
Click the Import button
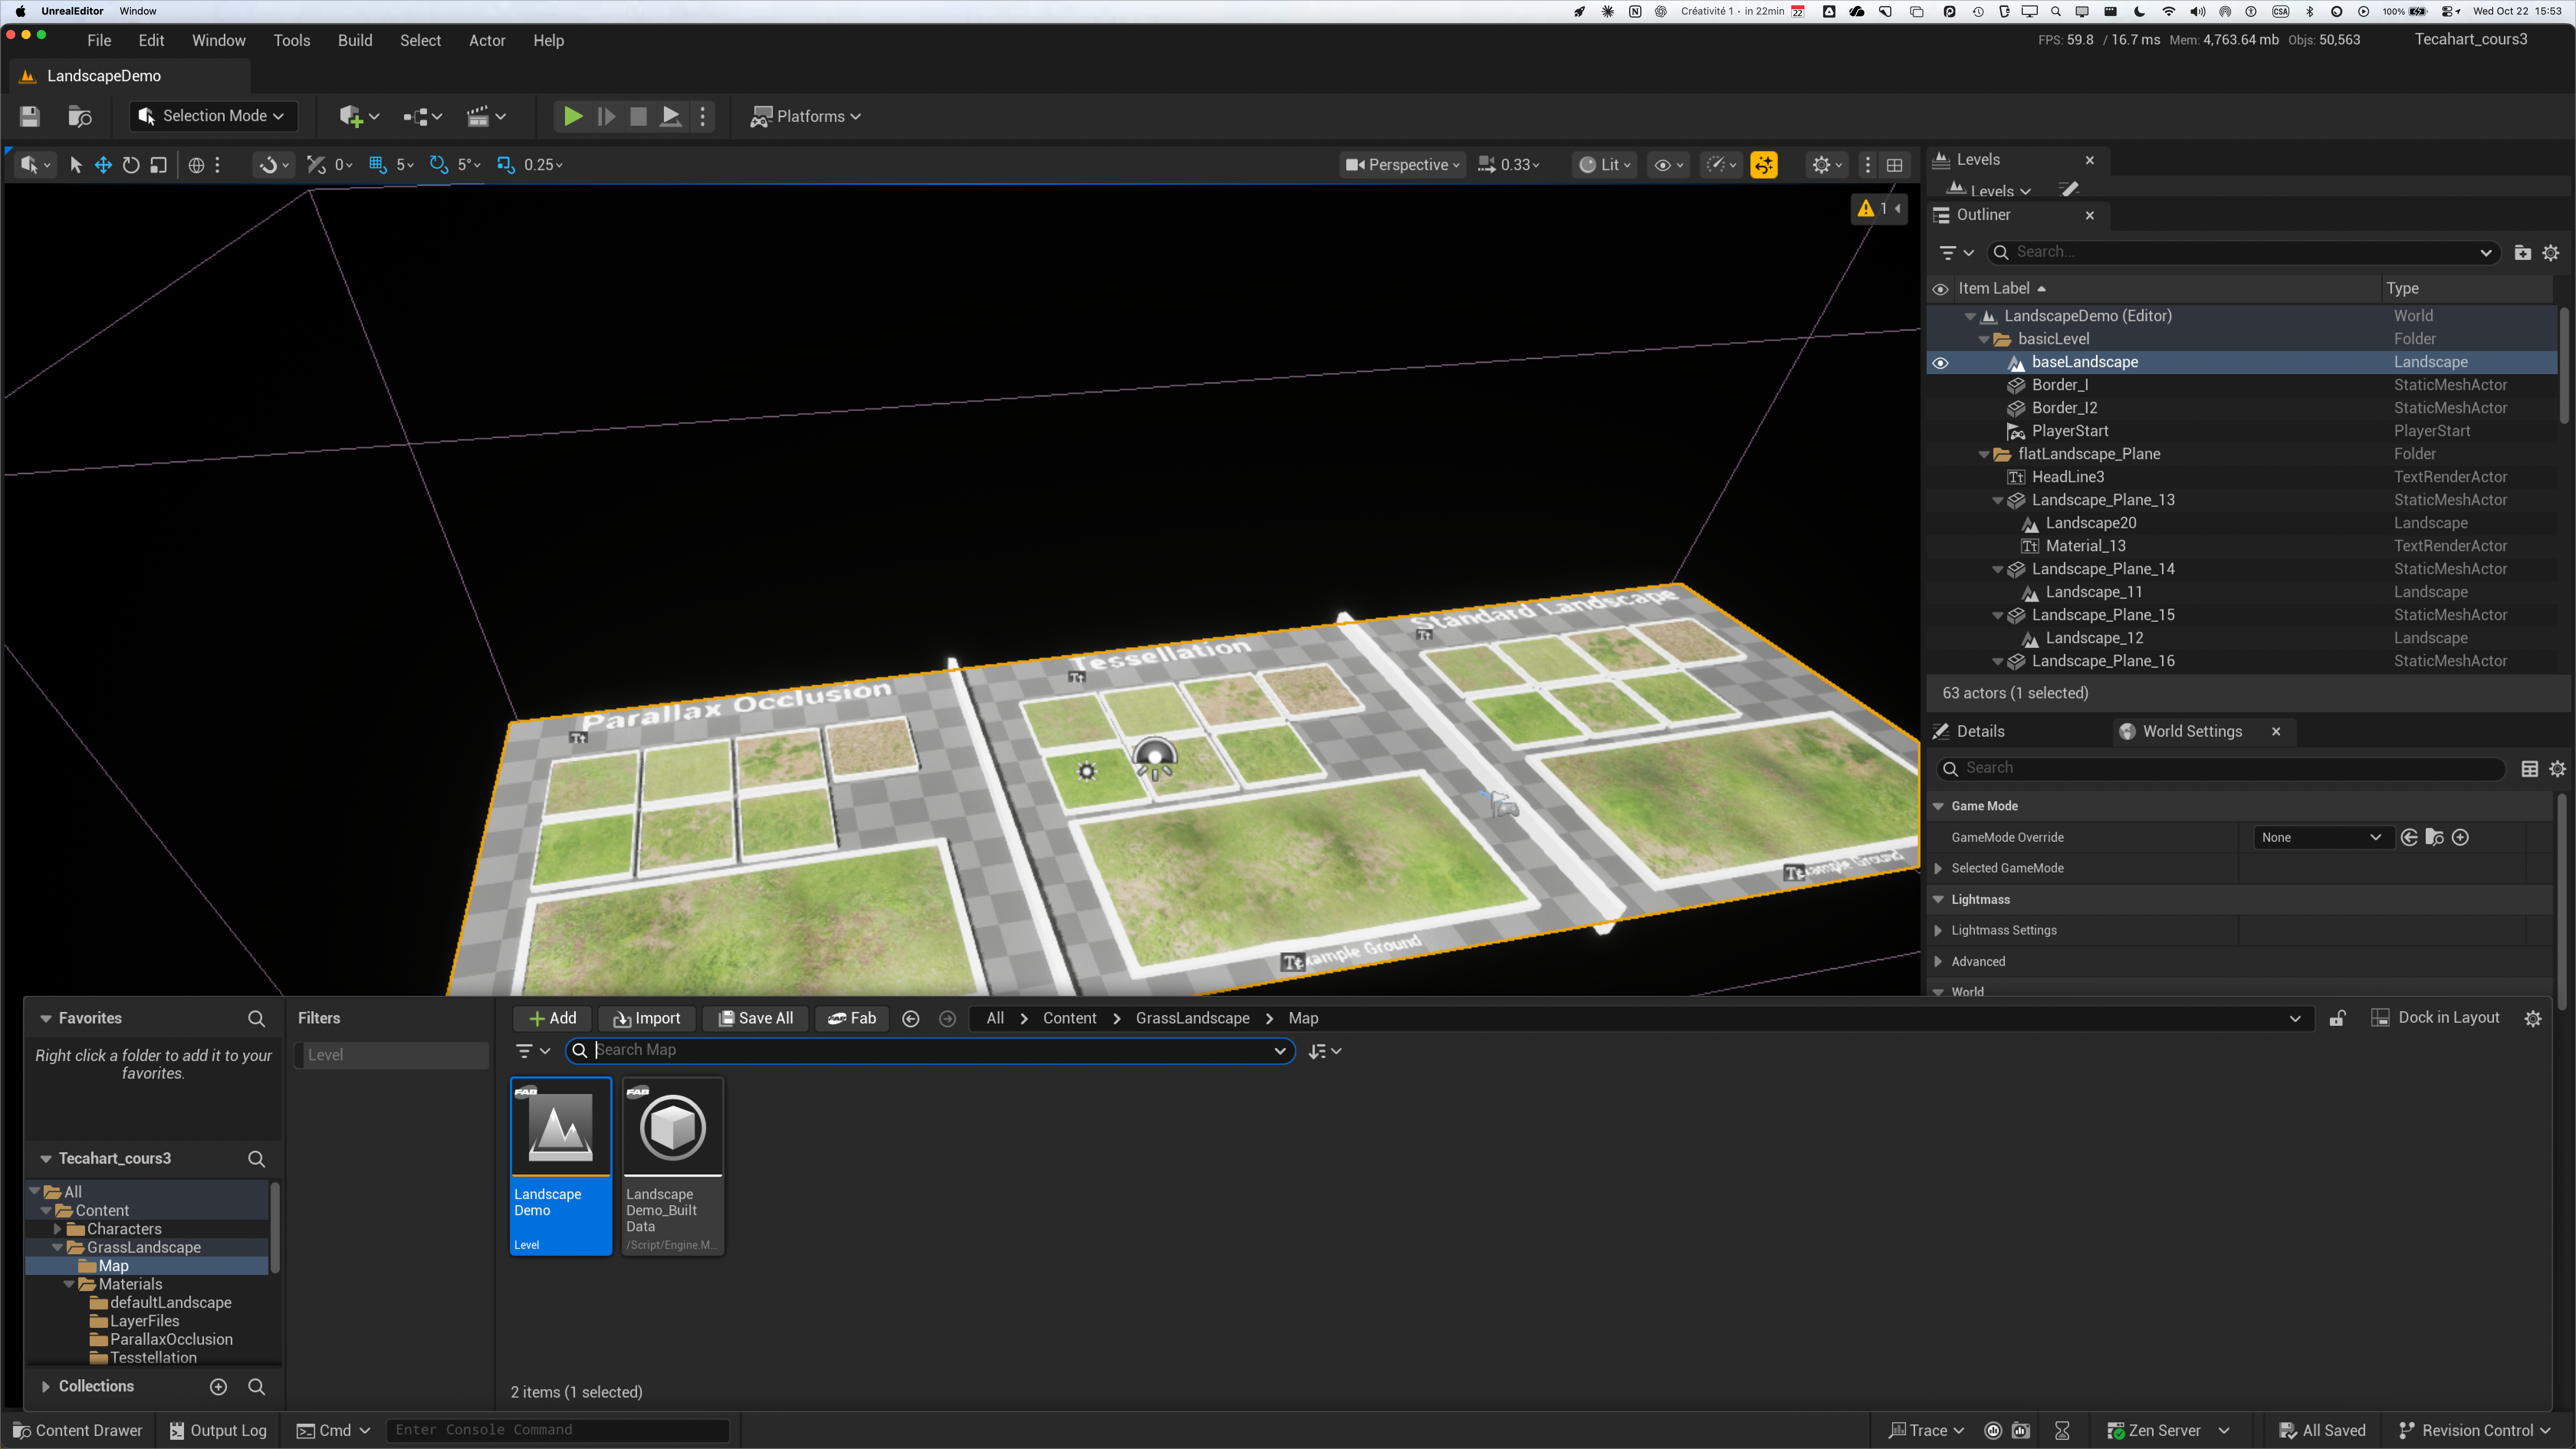click(647, 1019)
